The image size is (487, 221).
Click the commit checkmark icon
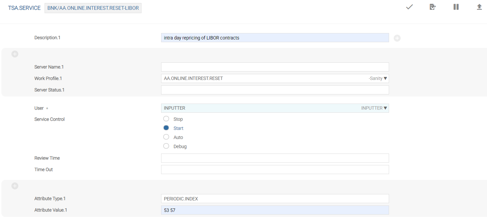(409, 7)
